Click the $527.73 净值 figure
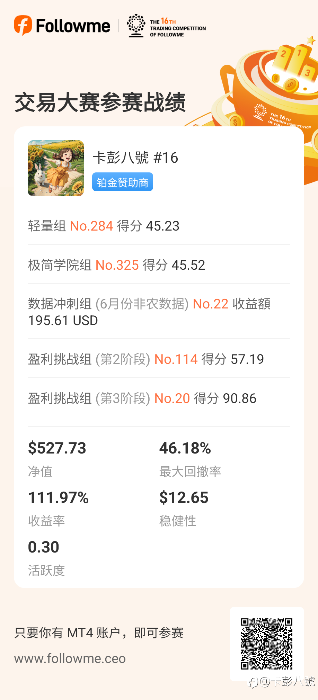The image size is (318, 700). (x=57, y=448)
